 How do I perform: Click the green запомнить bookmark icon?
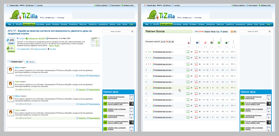(x=8, y=48)
